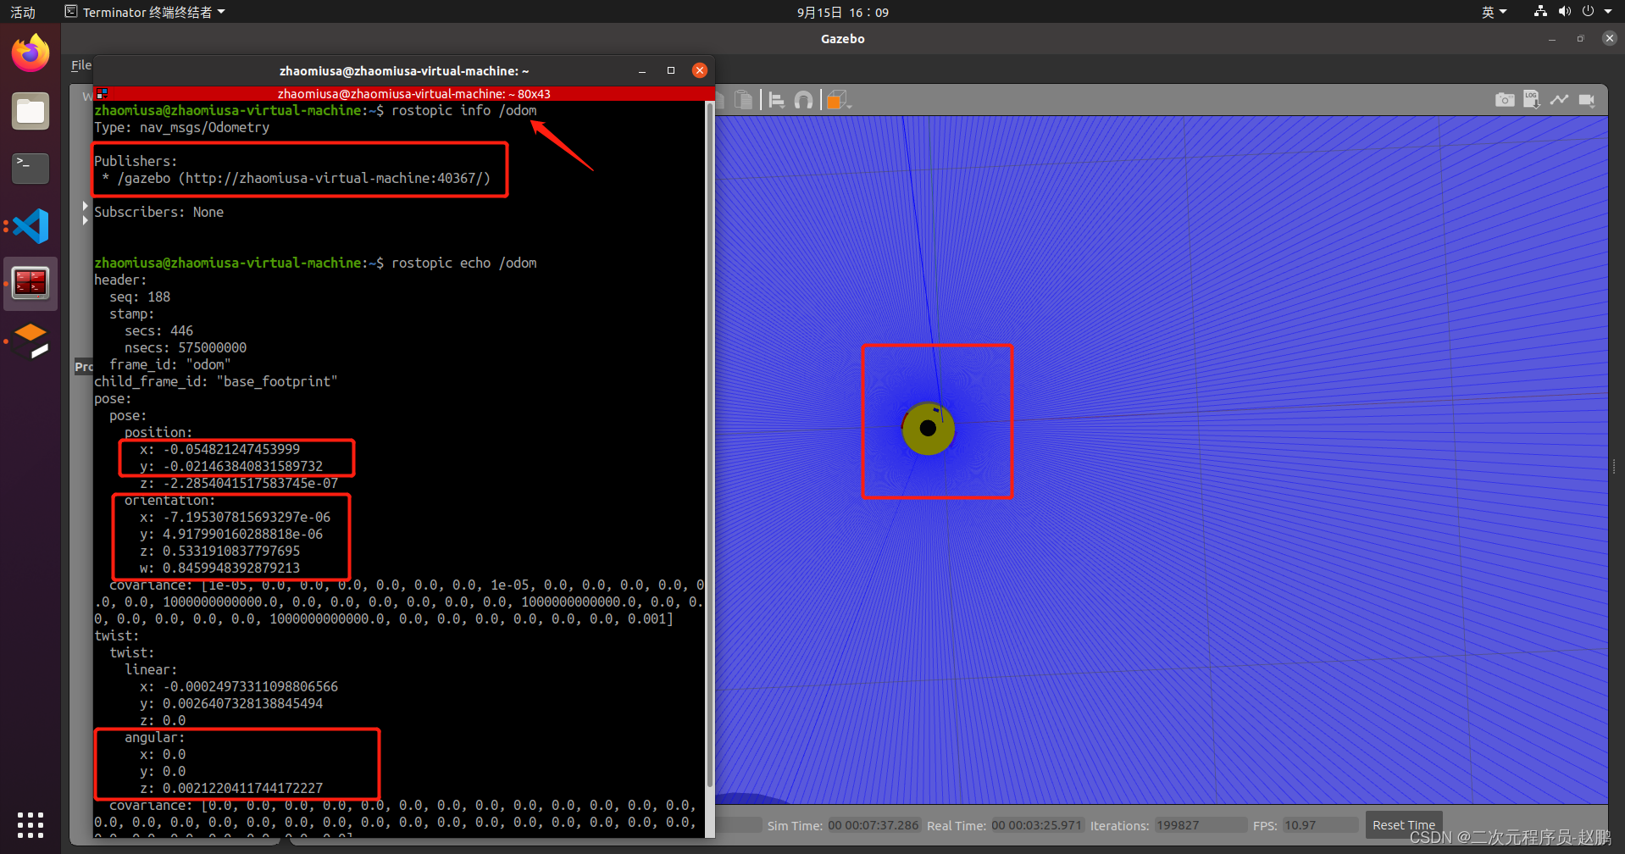Open the Log data recording icon

click(1532, 100)
